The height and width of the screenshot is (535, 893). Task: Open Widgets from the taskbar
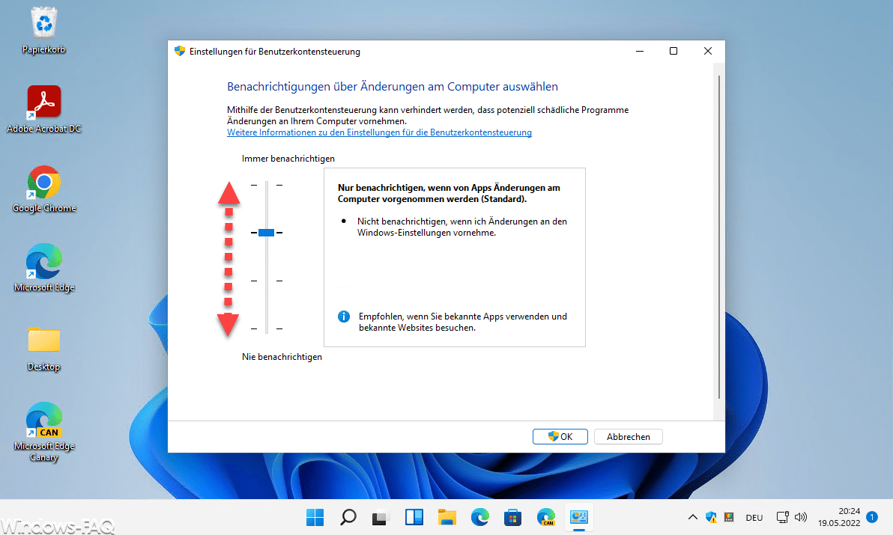pyautogui.click(x=414, y=517)
